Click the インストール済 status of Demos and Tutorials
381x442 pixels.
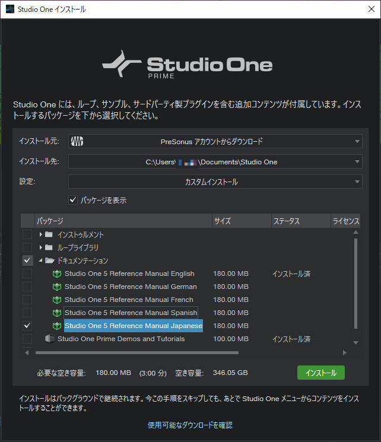[x=291, y=339]
